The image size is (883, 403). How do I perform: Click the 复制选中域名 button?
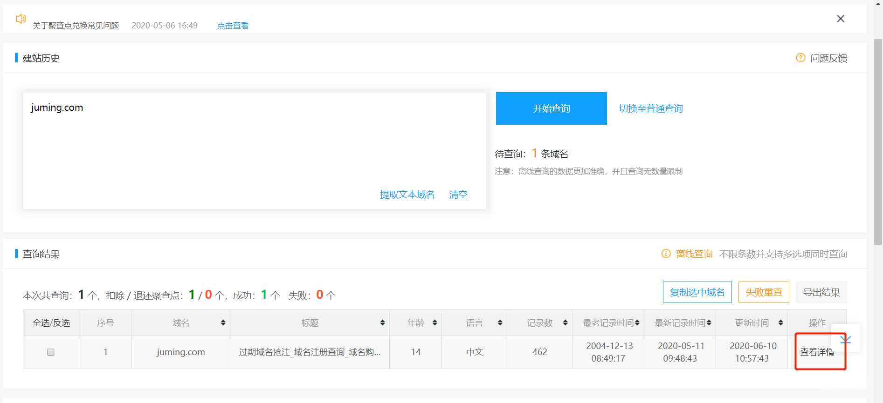tap(697, 292)
